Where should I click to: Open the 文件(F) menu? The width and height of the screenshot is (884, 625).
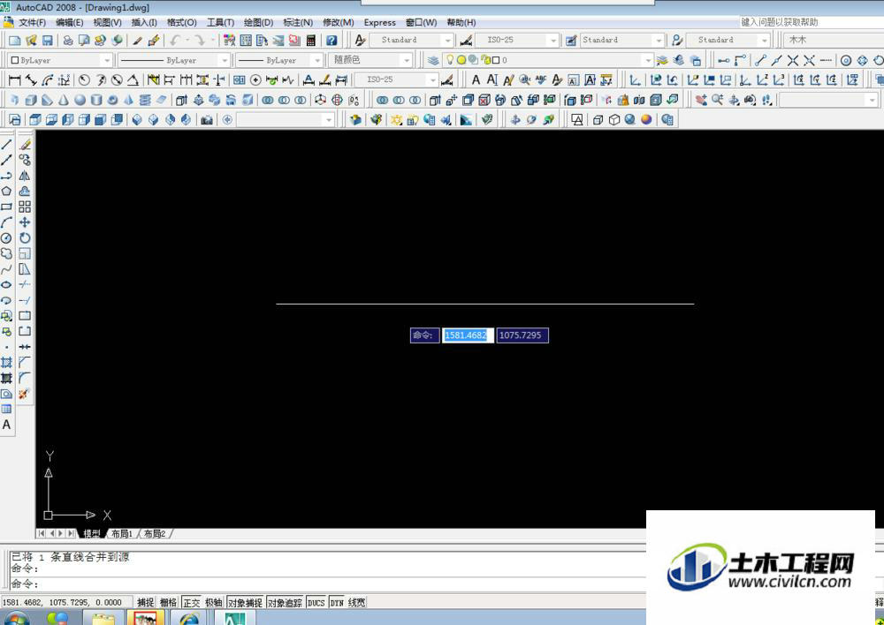32,23
